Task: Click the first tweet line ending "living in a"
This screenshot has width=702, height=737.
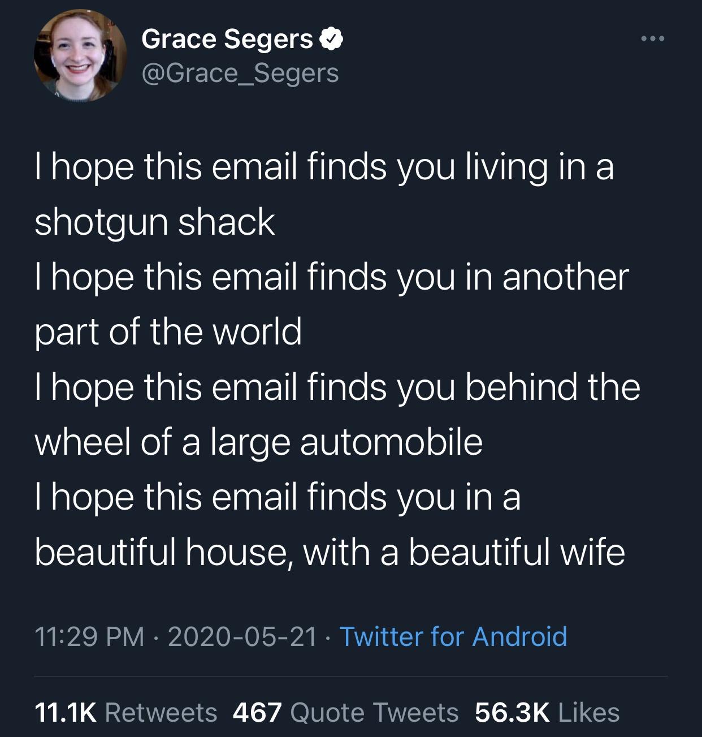Action: click(324, 167)
